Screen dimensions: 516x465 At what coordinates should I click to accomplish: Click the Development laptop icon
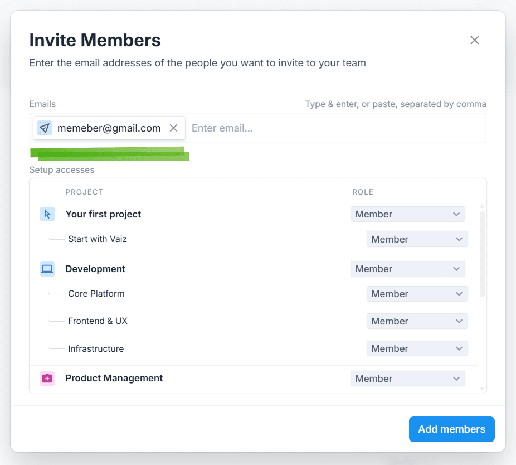point(47,269)
